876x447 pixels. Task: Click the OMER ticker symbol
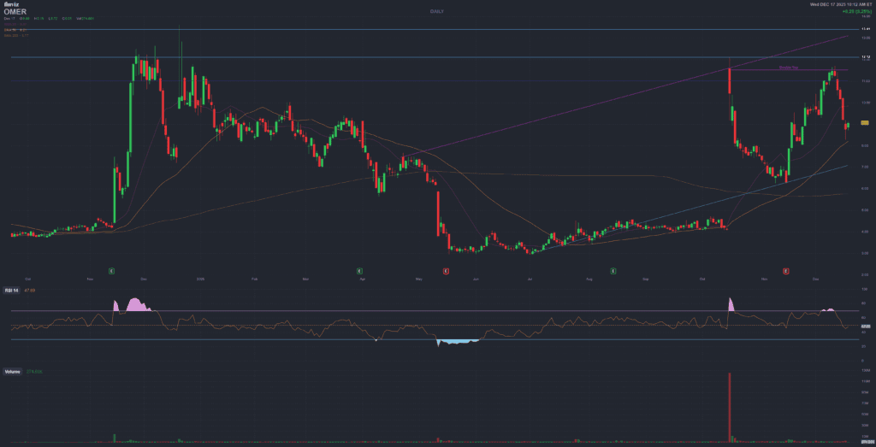click(x=15, y=12)
